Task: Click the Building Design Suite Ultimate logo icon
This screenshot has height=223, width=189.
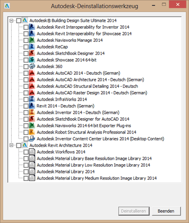Action: click(25, 20)
